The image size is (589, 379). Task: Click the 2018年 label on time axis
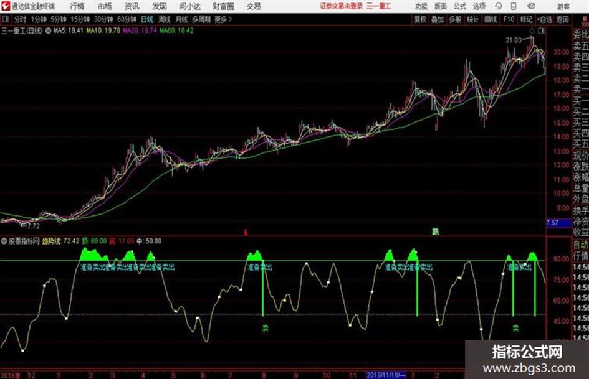[x=11, y=375]
